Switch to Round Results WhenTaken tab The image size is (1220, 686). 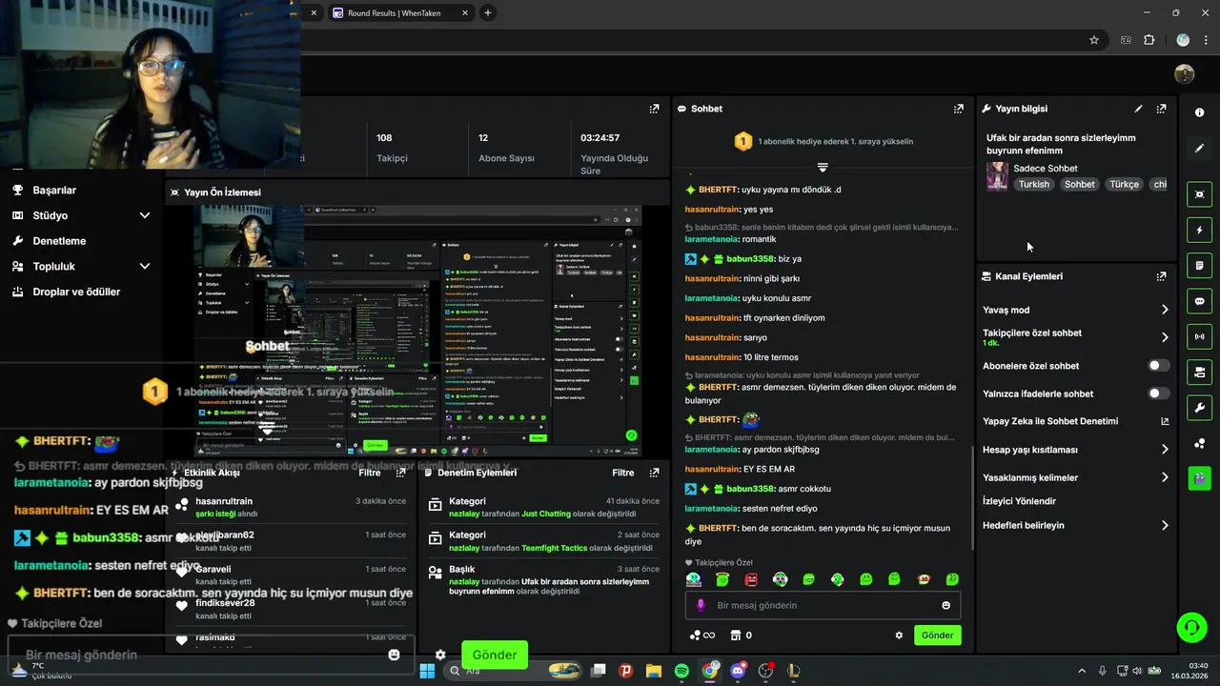point(400,13)
